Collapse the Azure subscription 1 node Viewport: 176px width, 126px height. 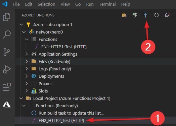(21, 24)
